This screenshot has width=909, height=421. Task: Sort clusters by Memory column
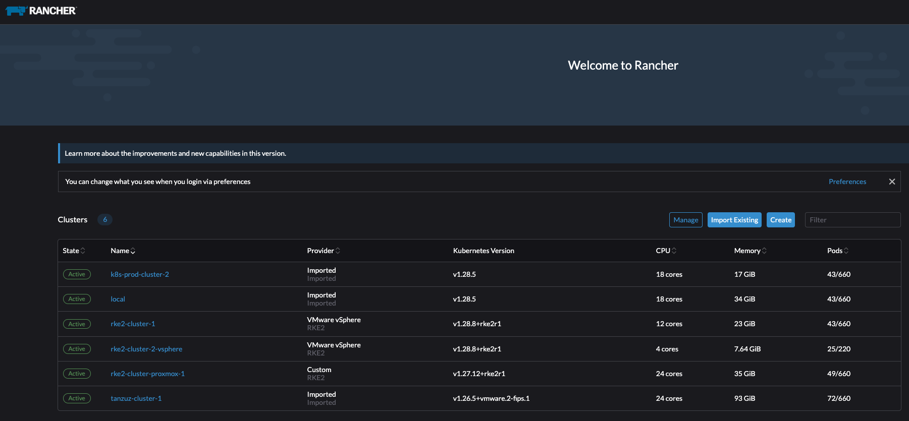click(750, 251)
